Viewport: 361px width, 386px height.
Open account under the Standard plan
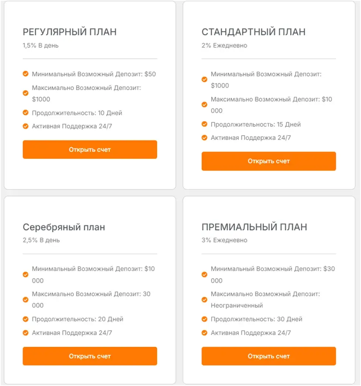(269, 161)
